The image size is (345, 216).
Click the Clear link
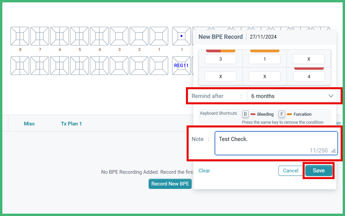pyautogui.click(x=204, y=170)
